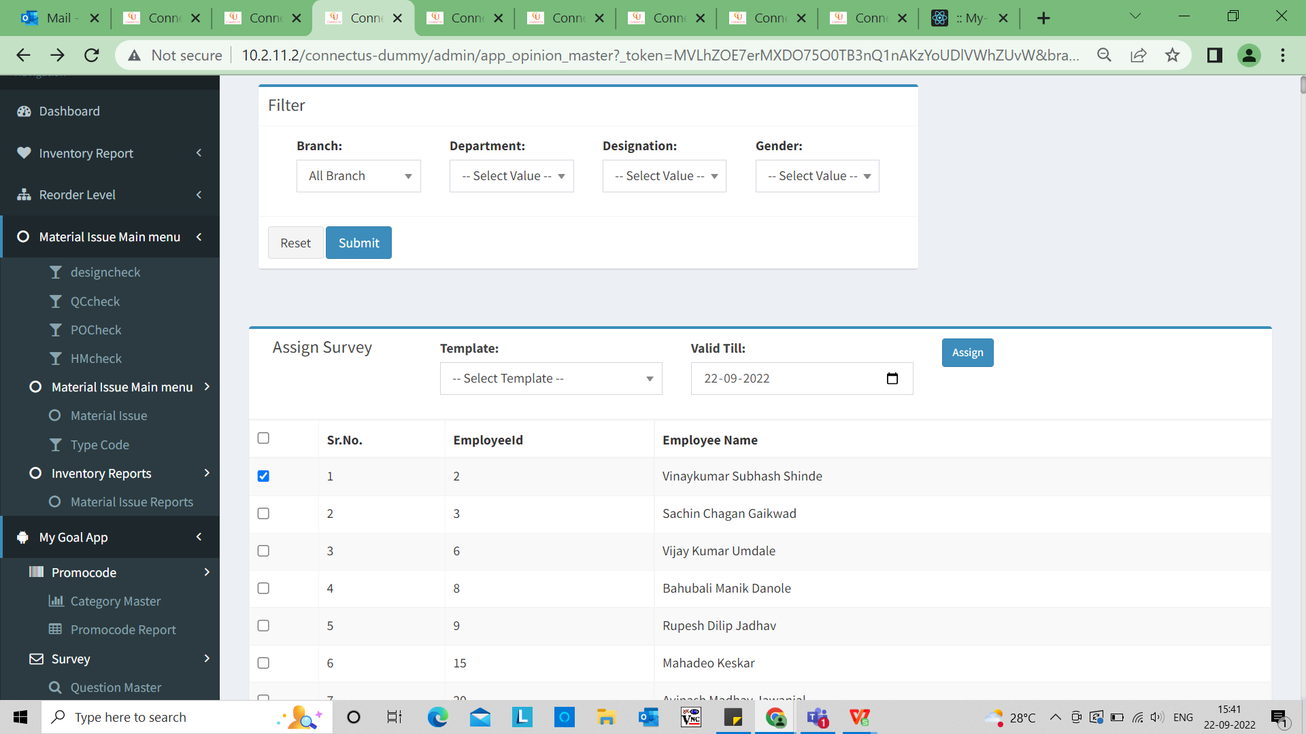
Task: Click the share icon in the address bar
Action: tap(1138, 55)
